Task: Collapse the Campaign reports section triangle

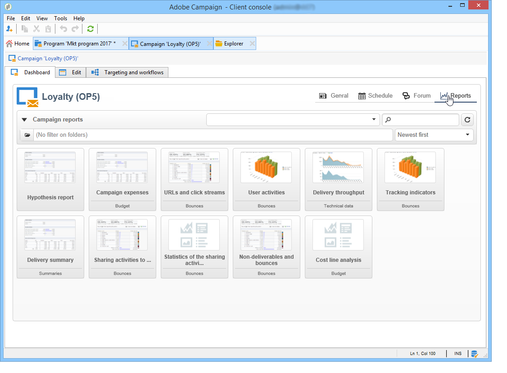Action: click(24, 120)
